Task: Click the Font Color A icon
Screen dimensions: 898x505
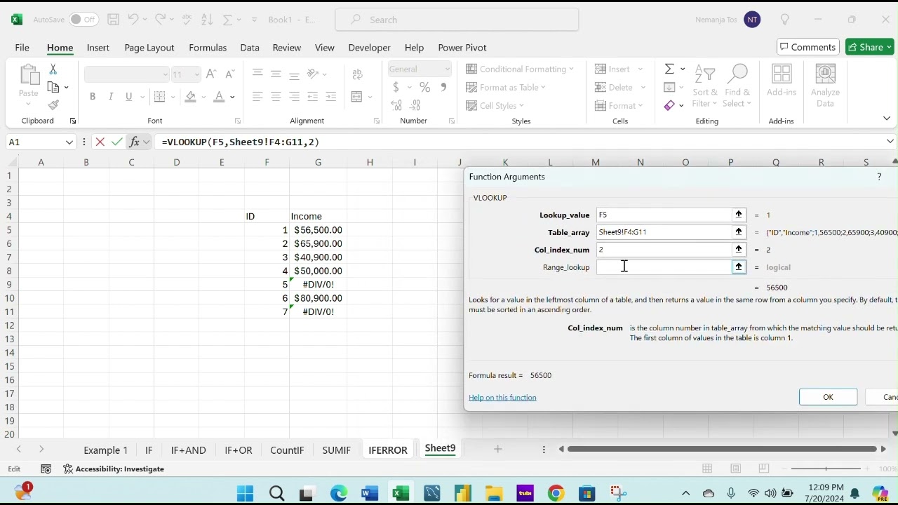Action: (x=220, y=97)
